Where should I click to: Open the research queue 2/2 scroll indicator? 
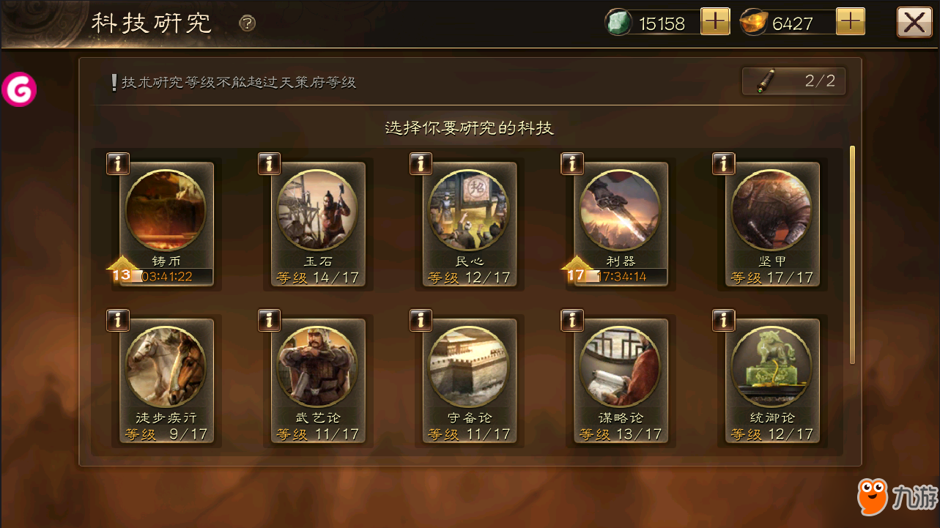(794, 81)
